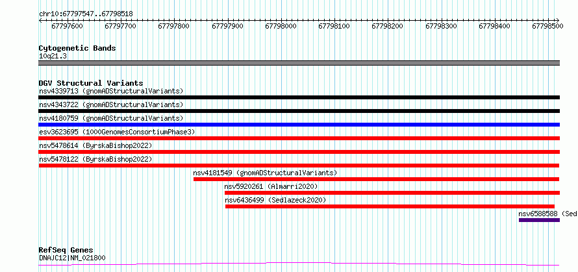The width and height of the screenshot is (578, 272).
Task: Click the nsv4339713 black variant bar
Action: (x=299, y=97)
